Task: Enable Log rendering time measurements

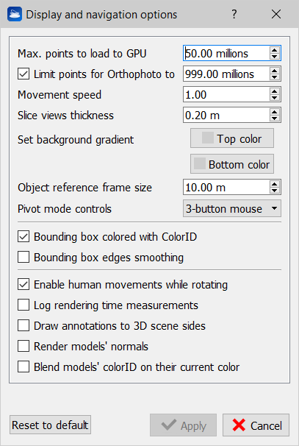Action: (24, 305)
